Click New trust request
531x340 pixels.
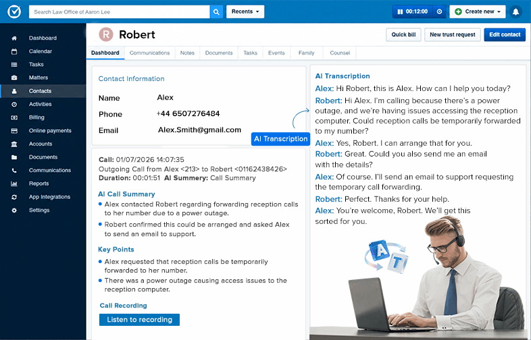(x=453, y=34)
